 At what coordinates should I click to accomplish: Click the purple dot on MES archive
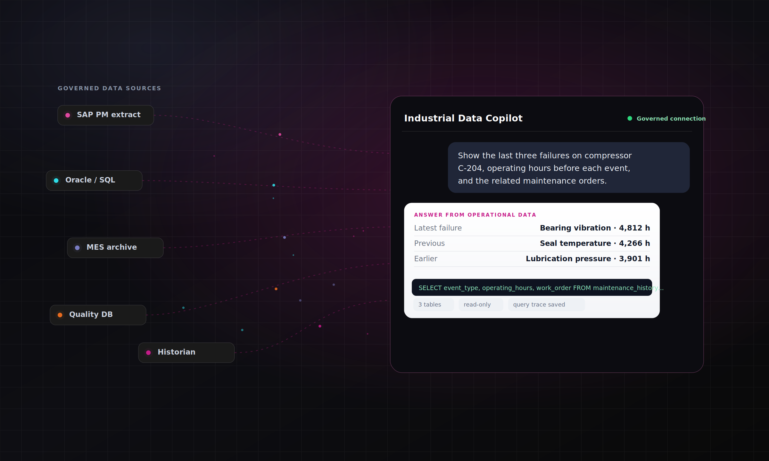coord(77,248)
